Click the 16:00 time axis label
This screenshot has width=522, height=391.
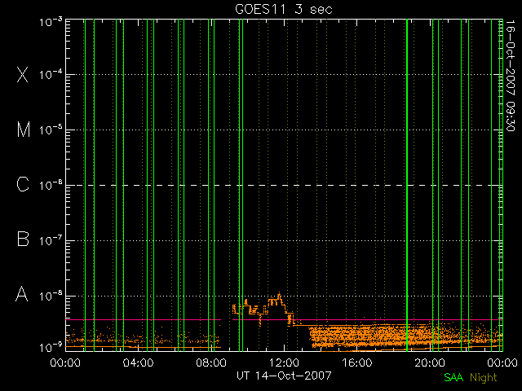coord(357,362)
